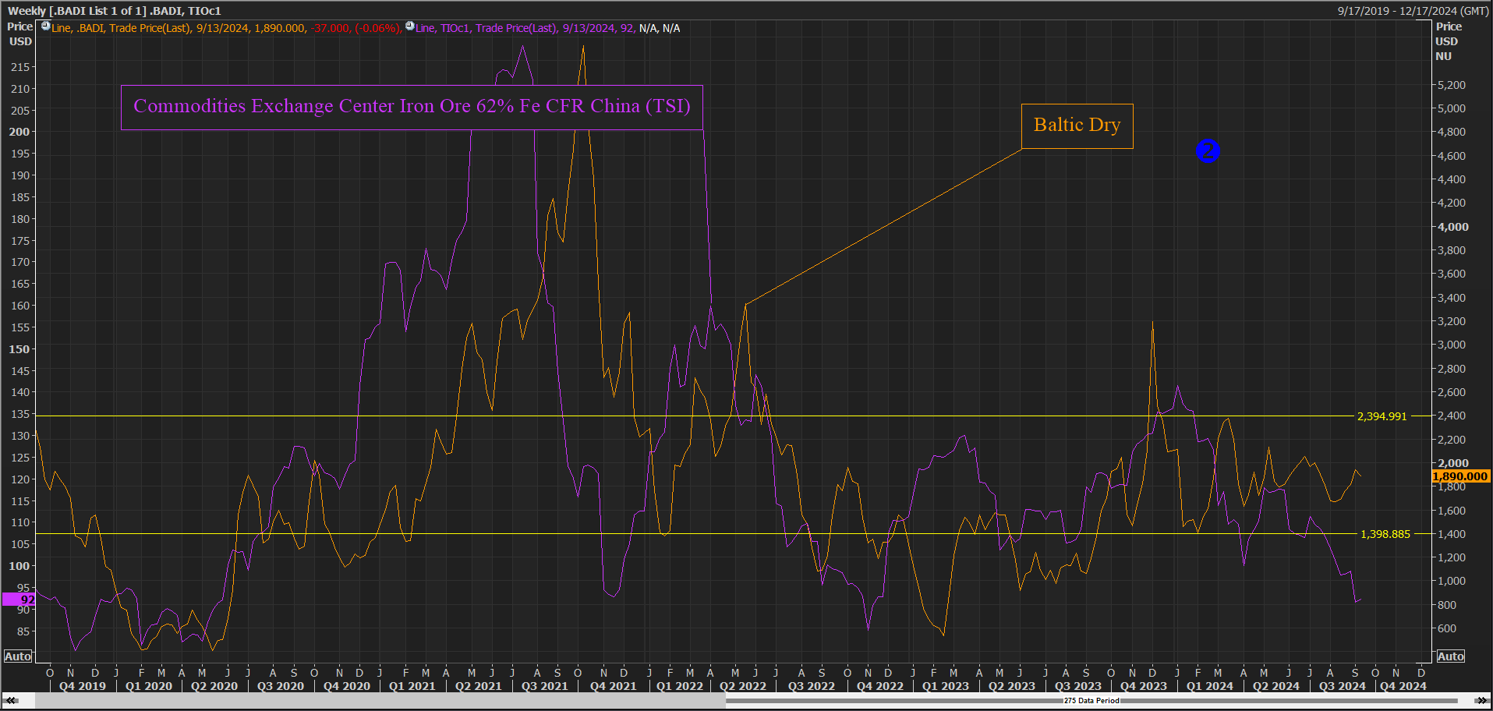Click the clock icon beside TIOc1 legend

click(x=410, y=27)
